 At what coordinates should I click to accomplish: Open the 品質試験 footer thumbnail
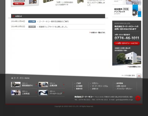(x=43, y=84)
